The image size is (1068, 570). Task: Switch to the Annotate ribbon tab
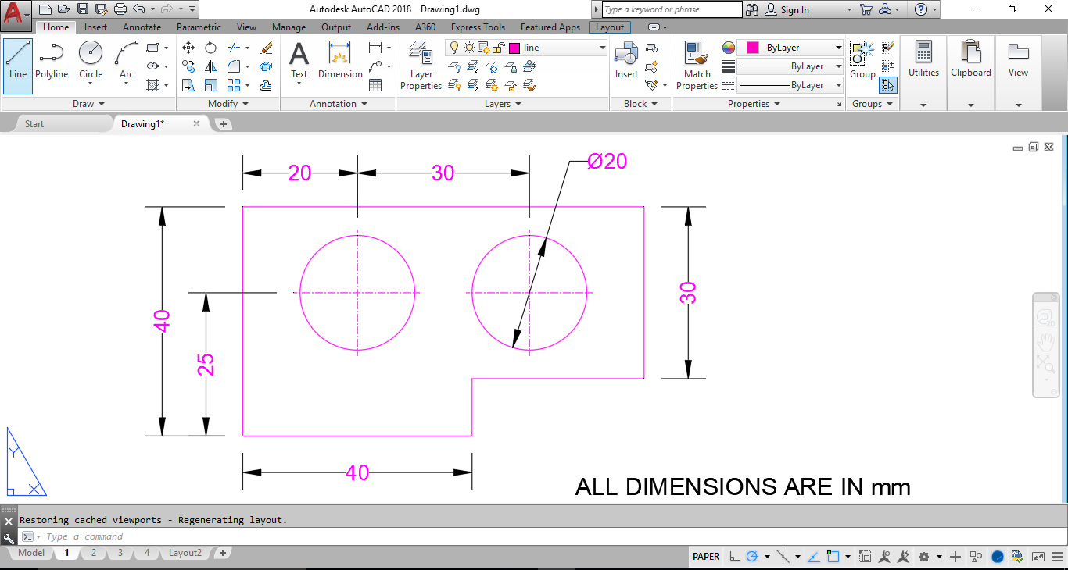[x=142, y=27]
